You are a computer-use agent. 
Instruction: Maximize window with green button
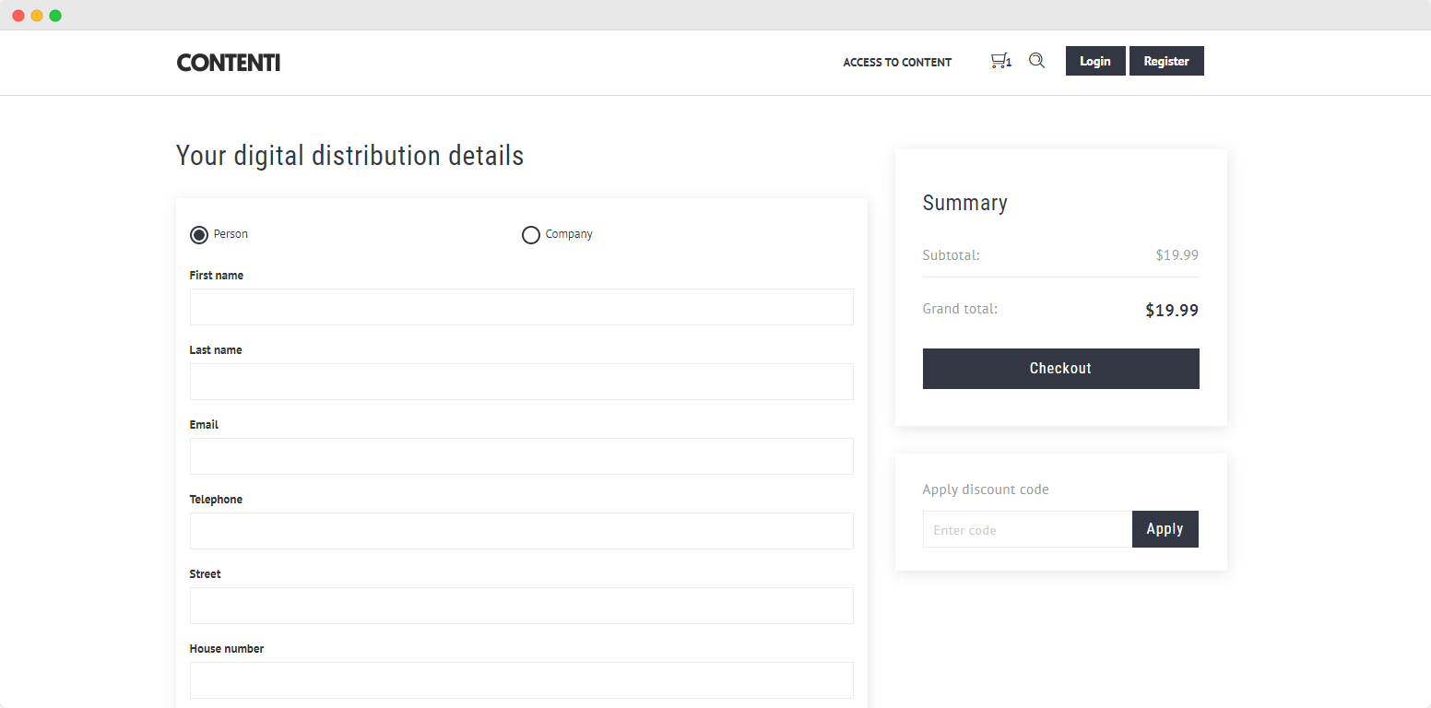pyautogui.click(x=55, y=16)
